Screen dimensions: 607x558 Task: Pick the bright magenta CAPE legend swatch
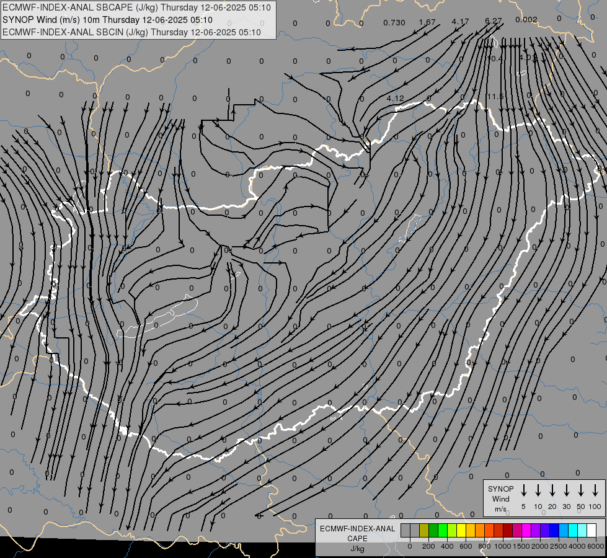coord(526,530)
